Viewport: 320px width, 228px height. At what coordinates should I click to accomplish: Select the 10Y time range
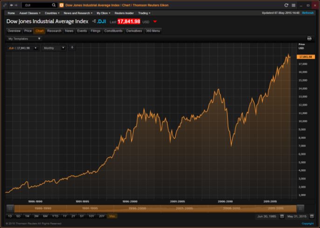click(x=91, y=216)
